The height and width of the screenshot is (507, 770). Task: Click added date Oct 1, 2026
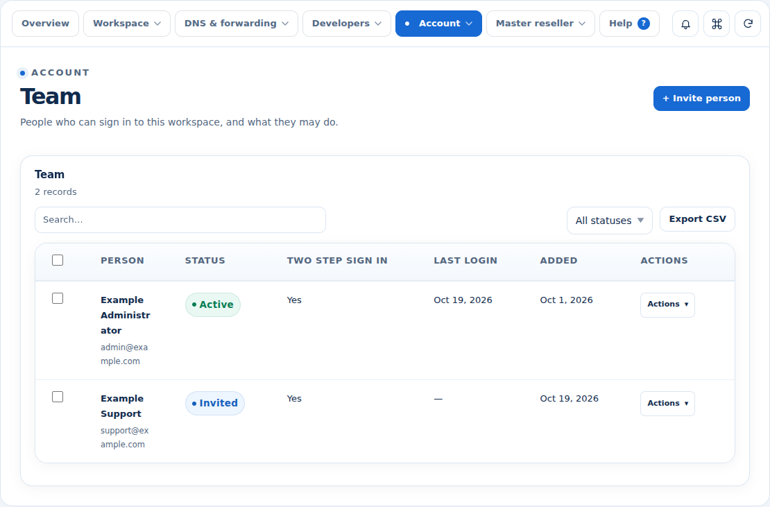(566, 300)
